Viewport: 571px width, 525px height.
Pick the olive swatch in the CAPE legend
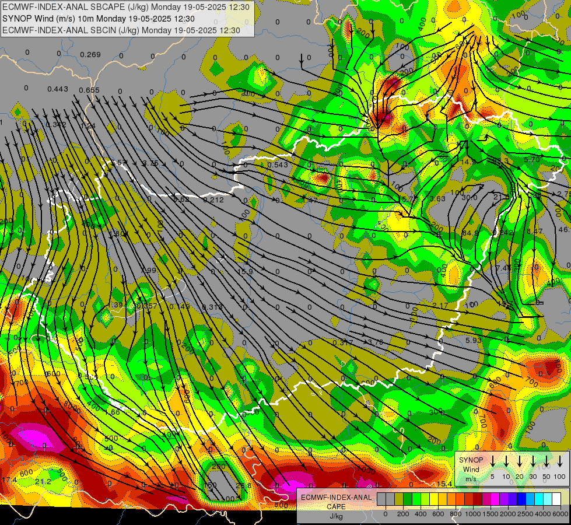pyautogui.click(x=399, y=499)
